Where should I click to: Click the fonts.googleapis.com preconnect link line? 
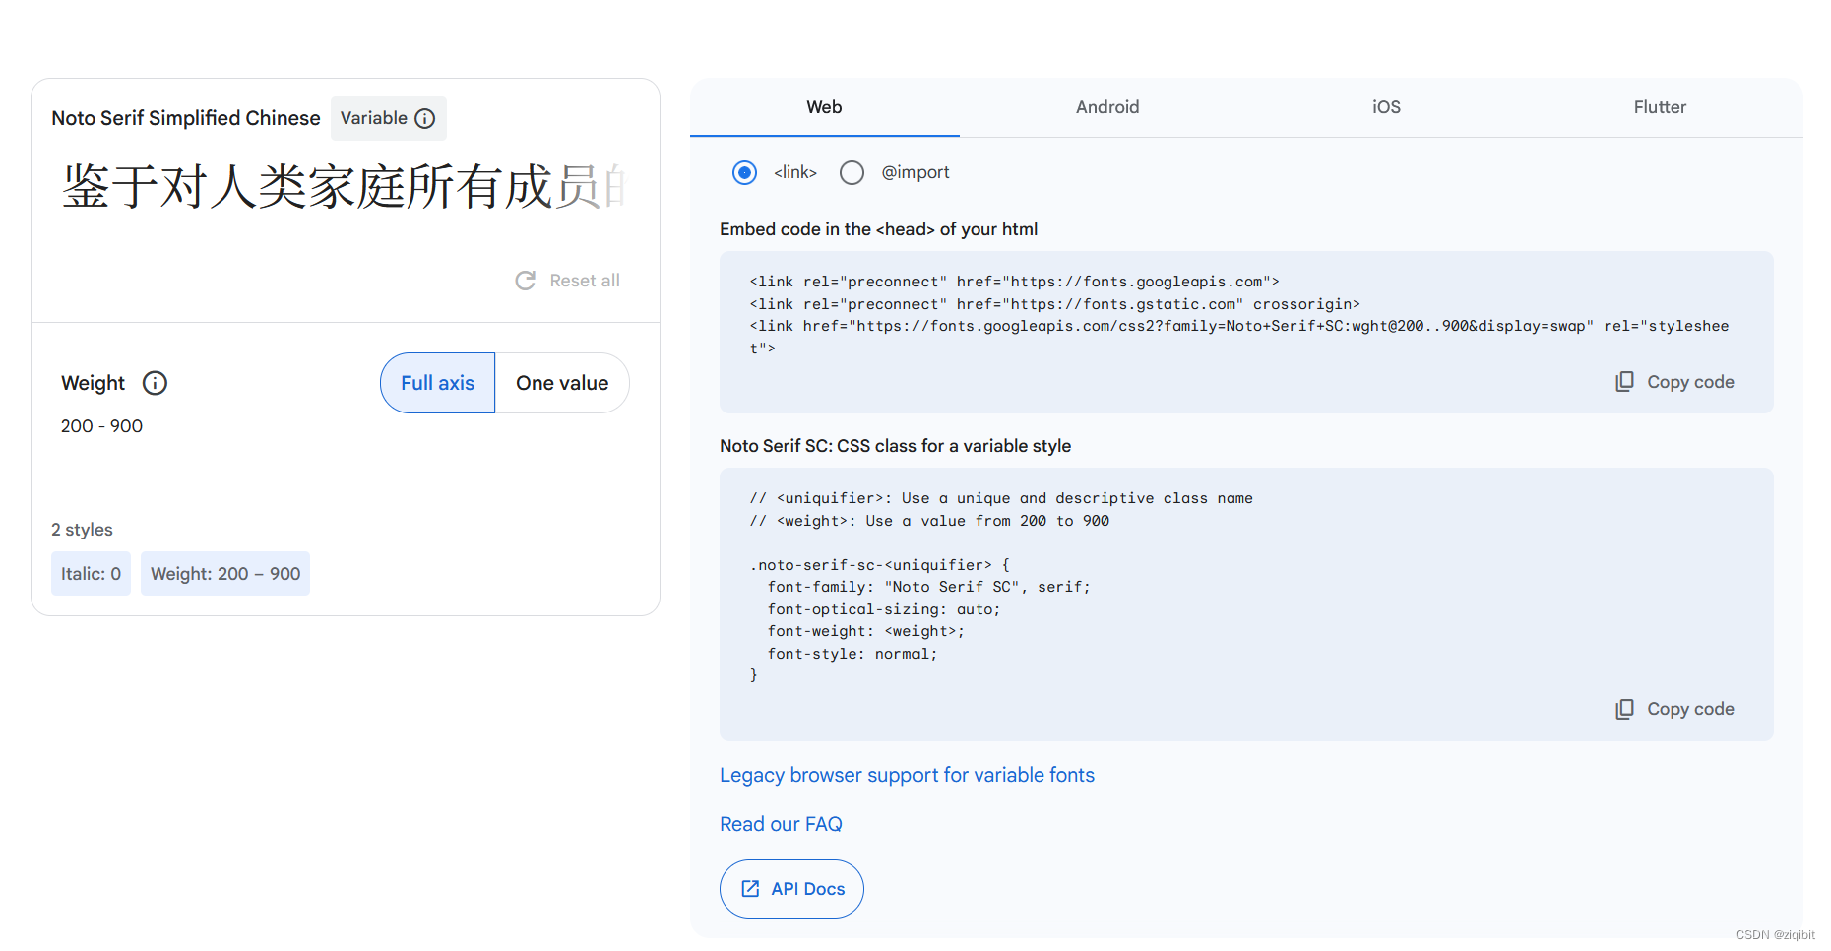click(1014, 282)
